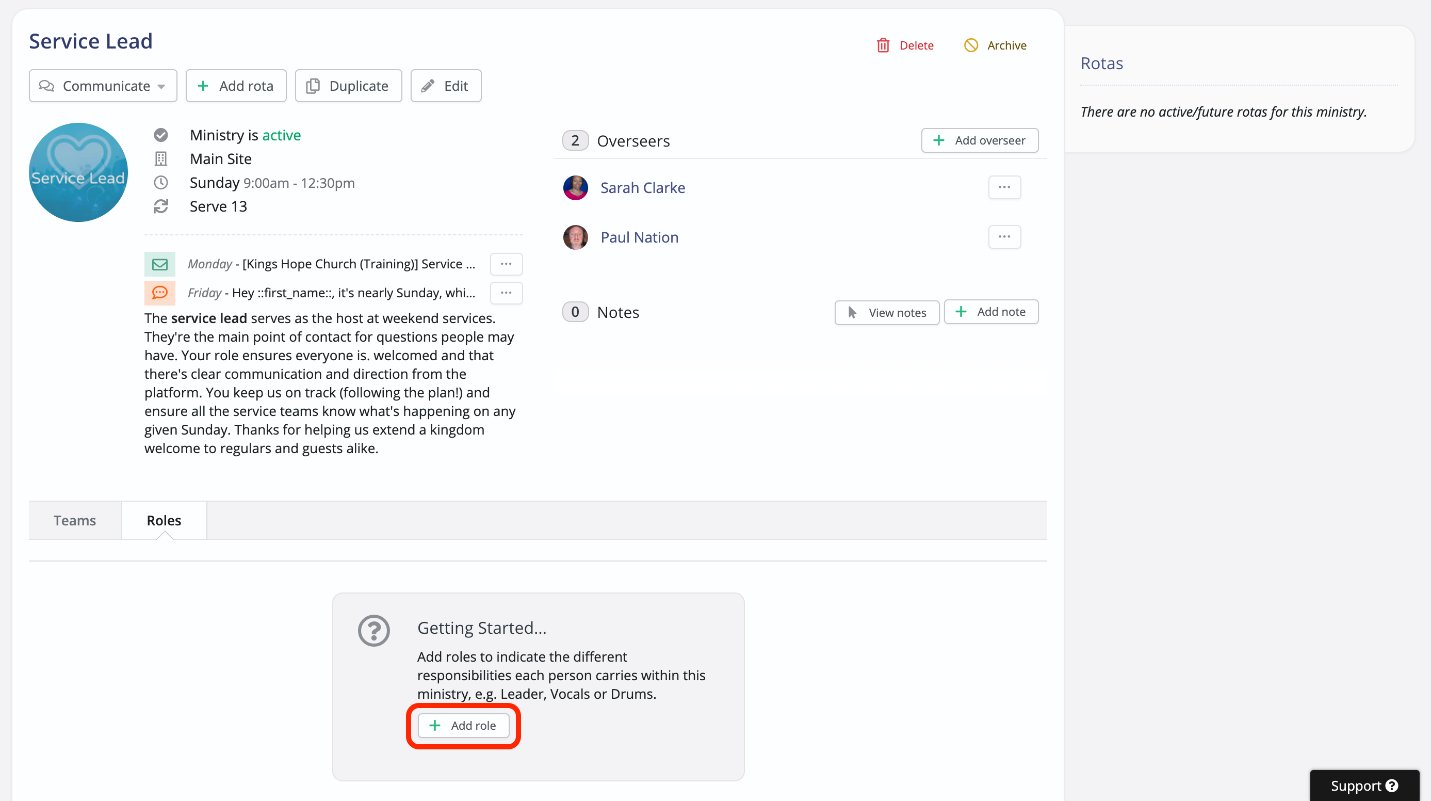Click the Add overseer button
The height and width of the screenshot is (801, 1431).
pos(980,140)
